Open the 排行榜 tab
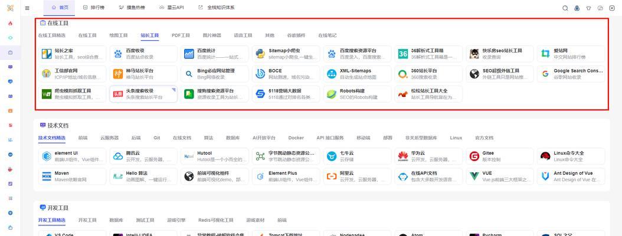Screen dimensions: 622x236 click(94, 8)
